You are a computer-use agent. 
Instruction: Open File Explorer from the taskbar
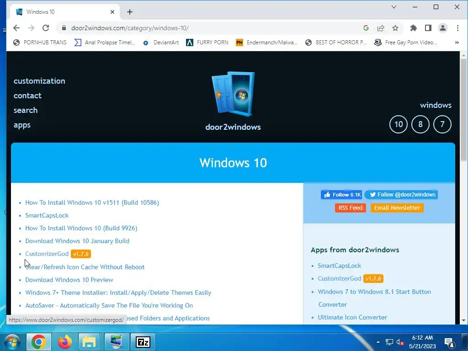pos(89,342)
